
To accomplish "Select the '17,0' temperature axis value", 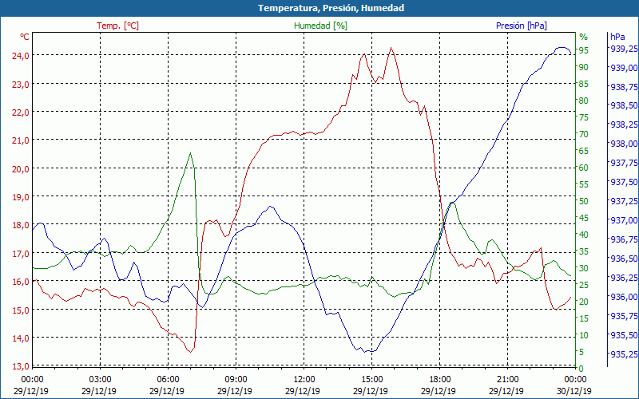I will coord(21,254).
